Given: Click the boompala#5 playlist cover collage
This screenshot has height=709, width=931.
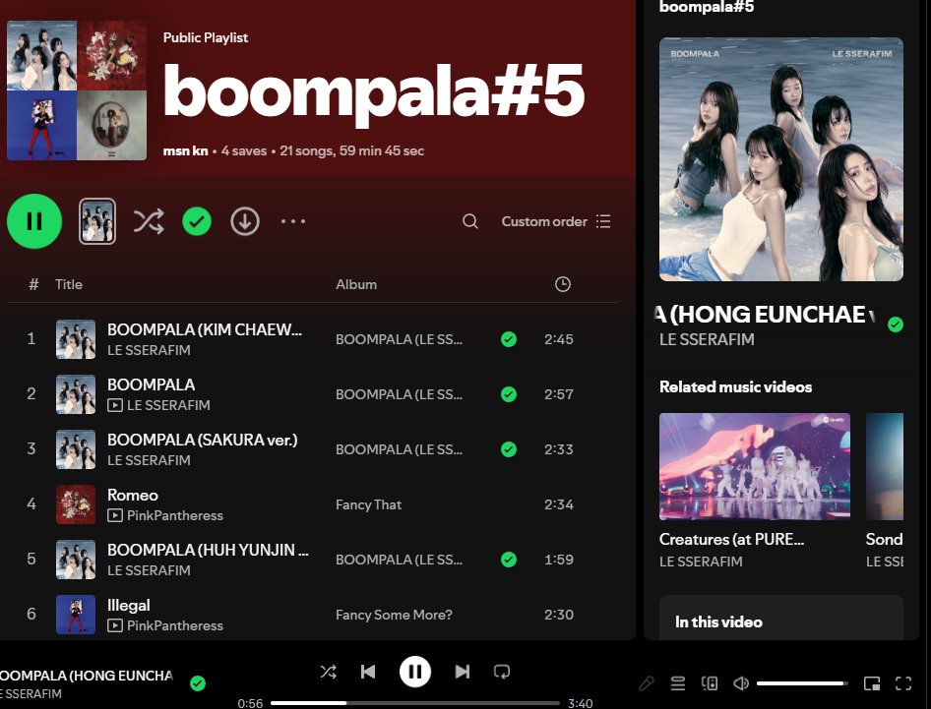Looking at the screenshot, I should click(x=77, y=90).
